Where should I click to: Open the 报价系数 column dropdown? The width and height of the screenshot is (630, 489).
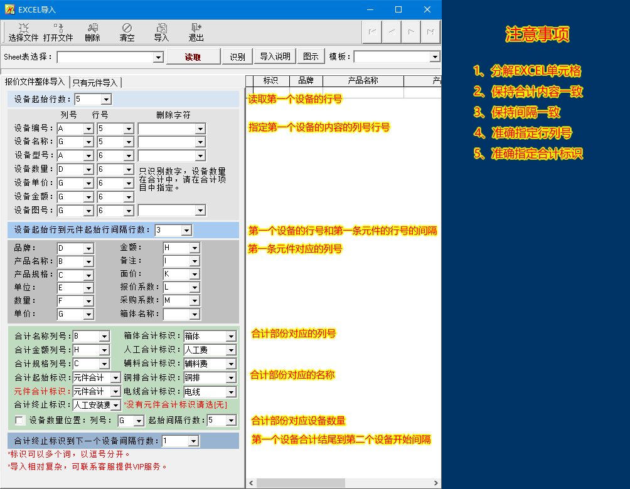[x=195, y=288]
